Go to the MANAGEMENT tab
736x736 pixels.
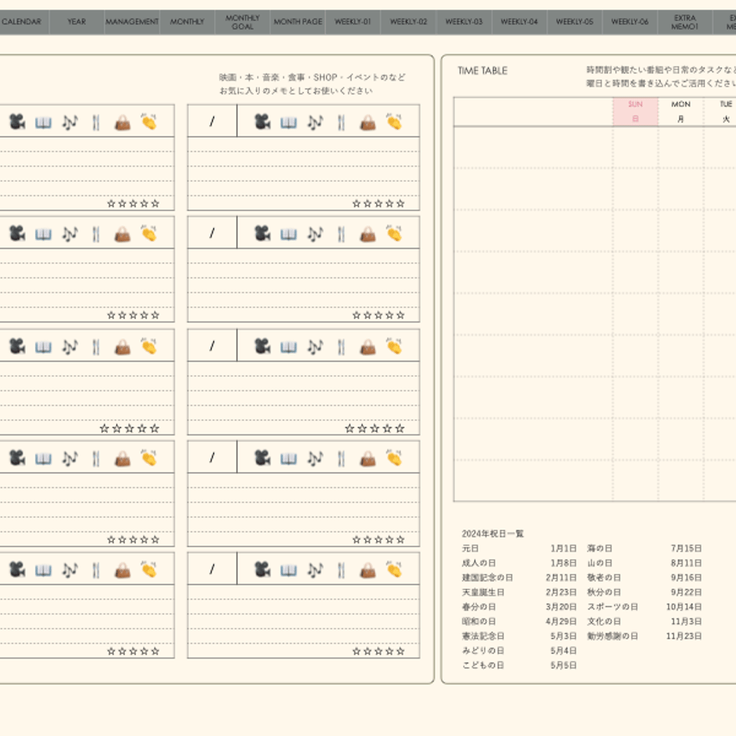coord(132,22)
